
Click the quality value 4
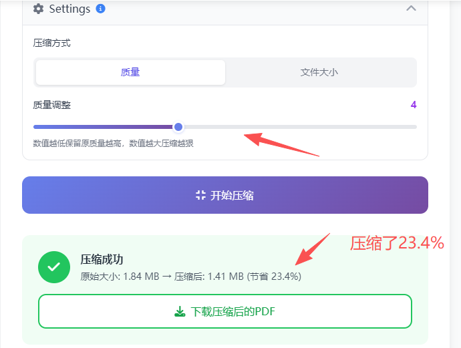point(414,105)
